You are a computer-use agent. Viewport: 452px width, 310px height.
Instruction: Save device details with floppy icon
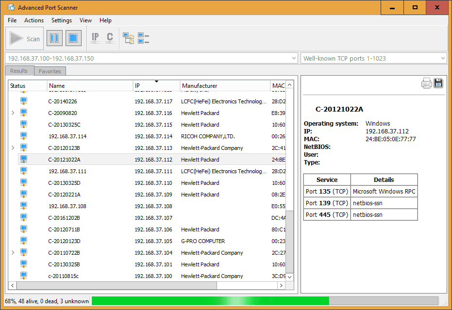tap(438, 83)
